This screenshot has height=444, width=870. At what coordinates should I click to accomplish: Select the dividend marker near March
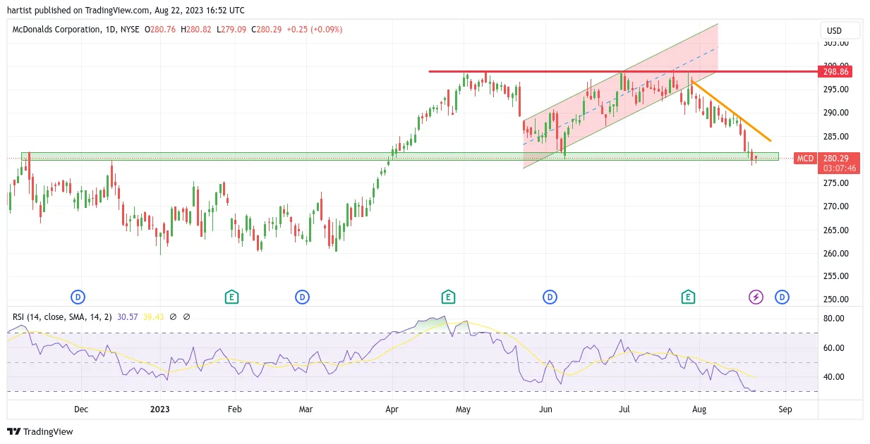302,297
